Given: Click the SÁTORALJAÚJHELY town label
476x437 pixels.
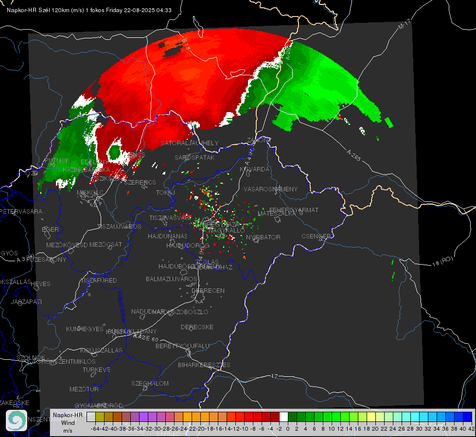Looking at the screenshot, I should [190, 143].
